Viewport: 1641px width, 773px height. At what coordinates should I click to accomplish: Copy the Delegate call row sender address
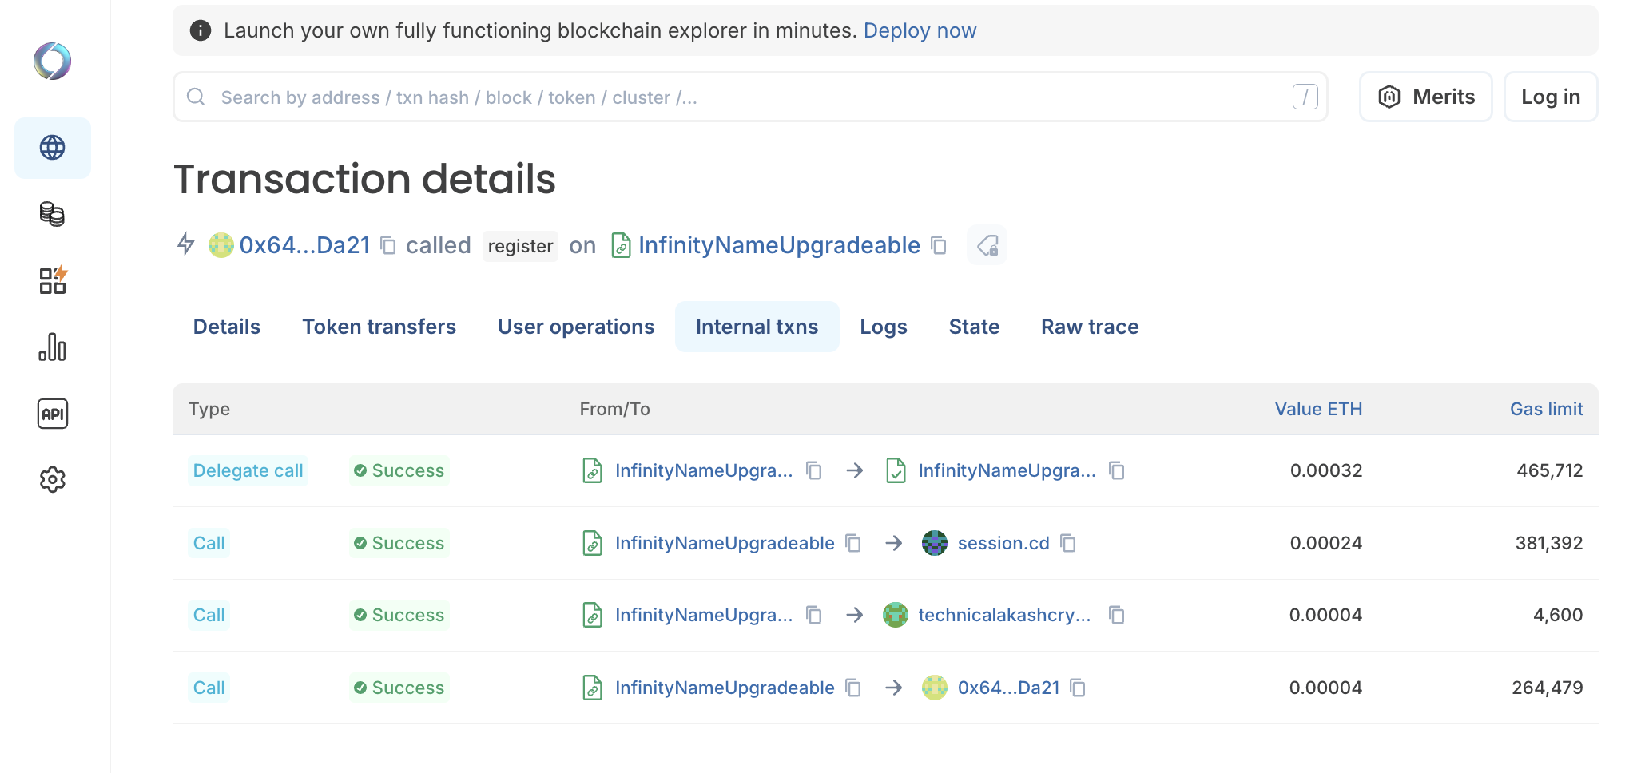coord(814,470)
